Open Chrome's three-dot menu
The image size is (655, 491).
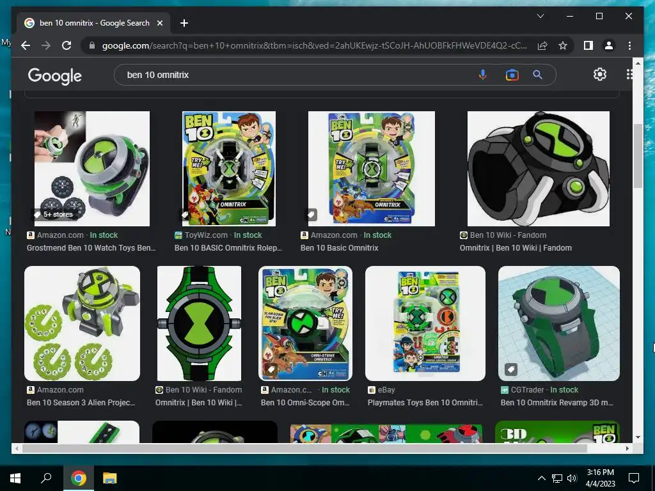(x=629, y=45)
